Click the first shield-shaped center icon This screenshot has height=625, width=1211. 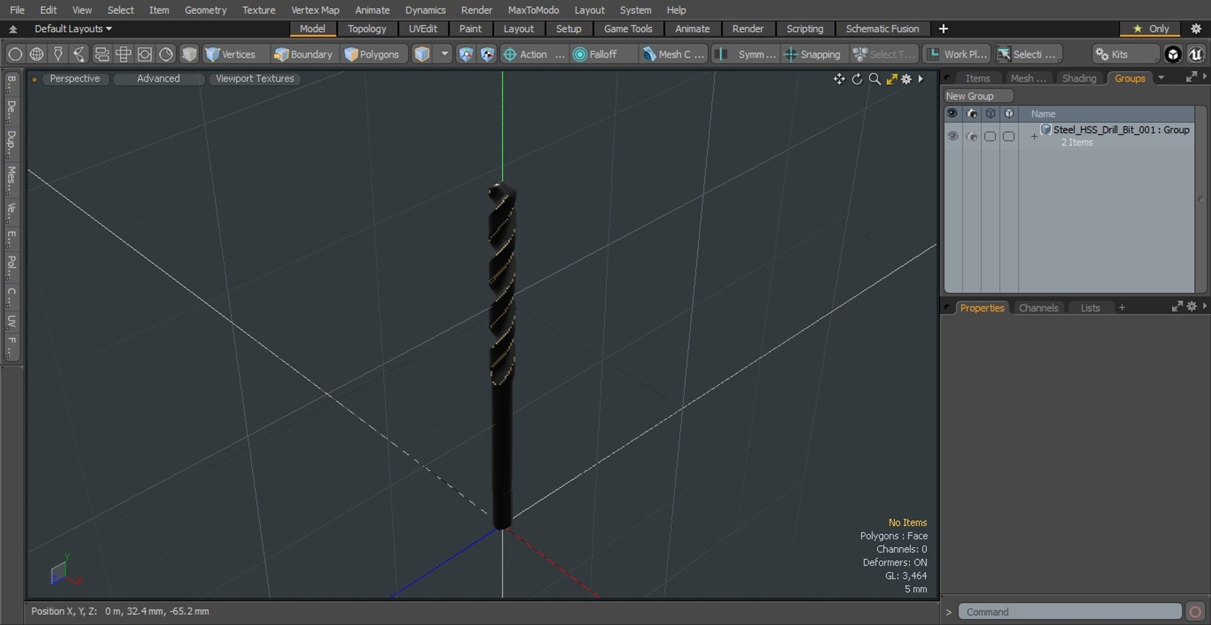(465, 54)
